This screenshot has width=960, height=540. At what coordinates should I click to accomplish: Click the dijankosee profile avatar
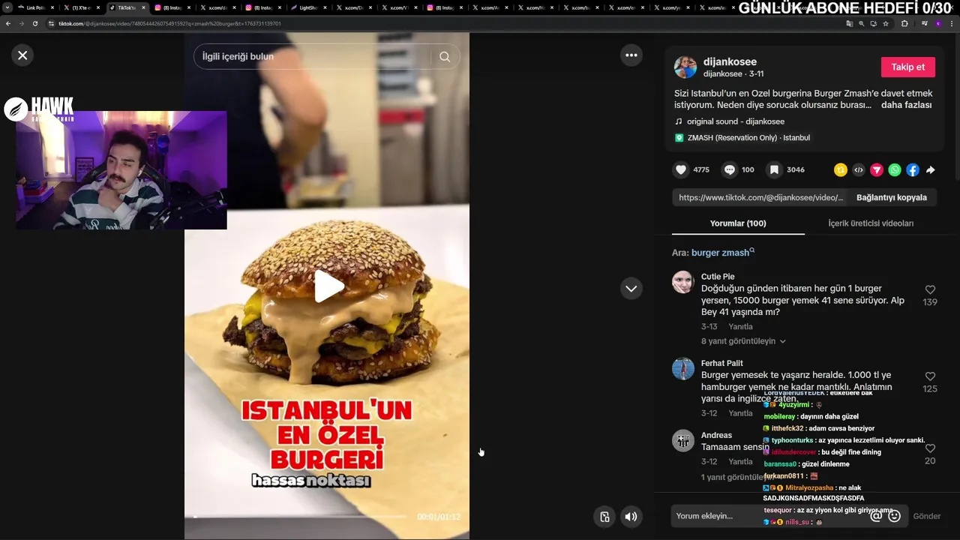pyautogui.click(x=685, y=67)
